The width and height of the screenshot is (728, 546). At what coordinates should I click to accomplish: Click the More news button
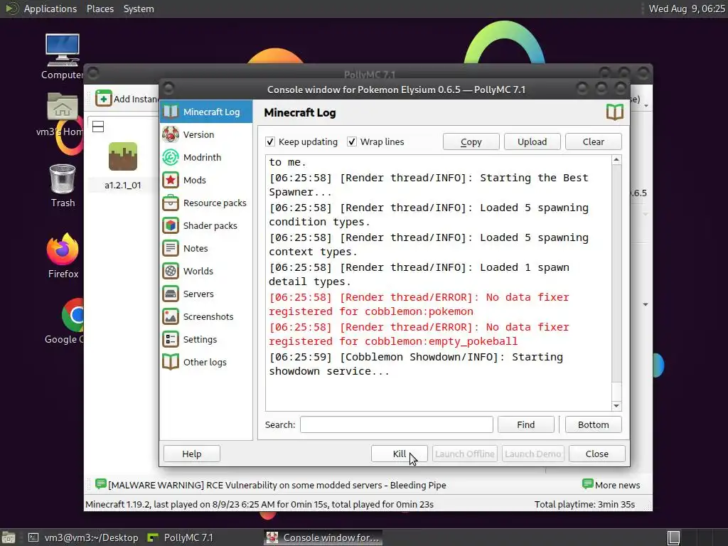(x=611, y=485)
